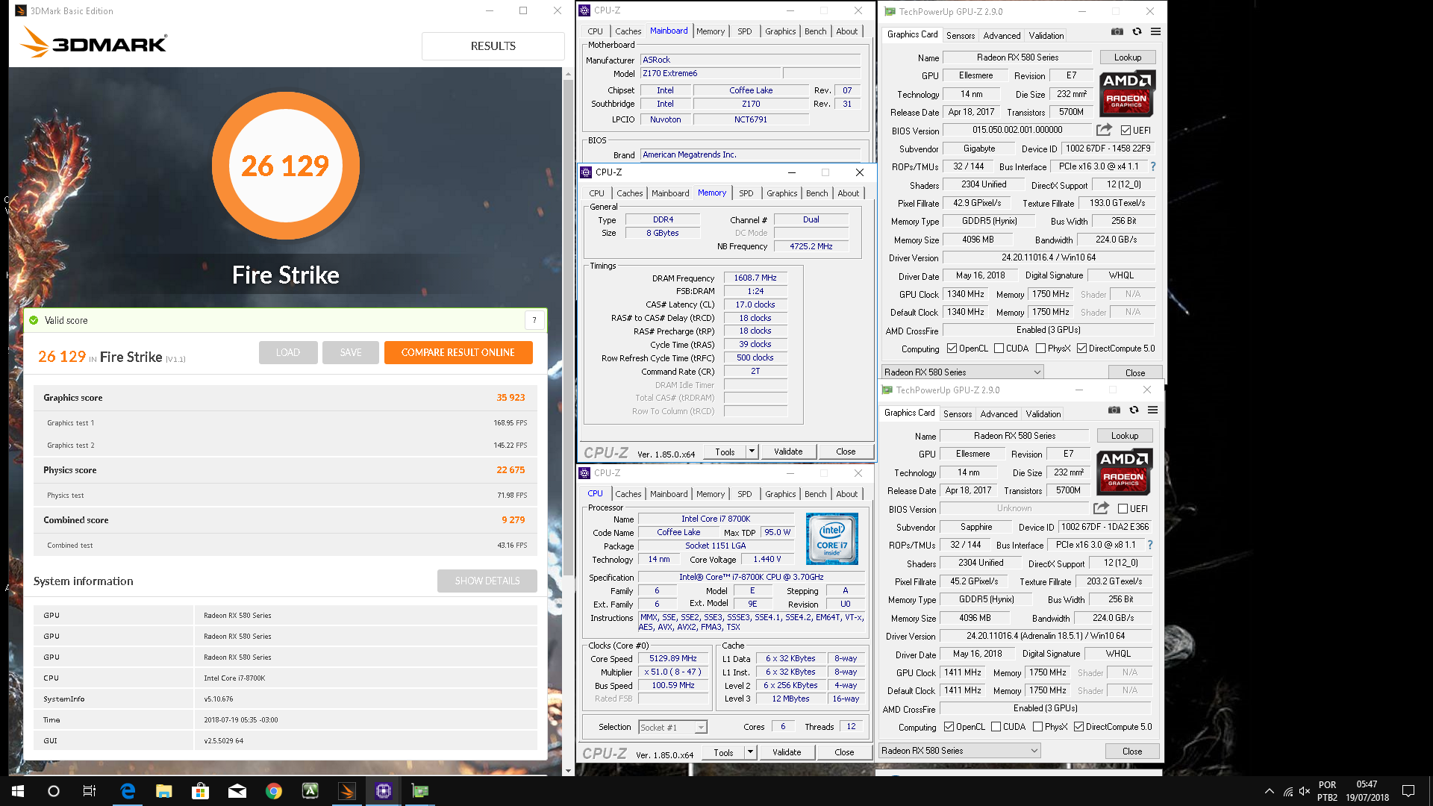The image size is (1433, 806).
Task: Open Microsoft Store from taskbar
Action: tap(200, 791)
